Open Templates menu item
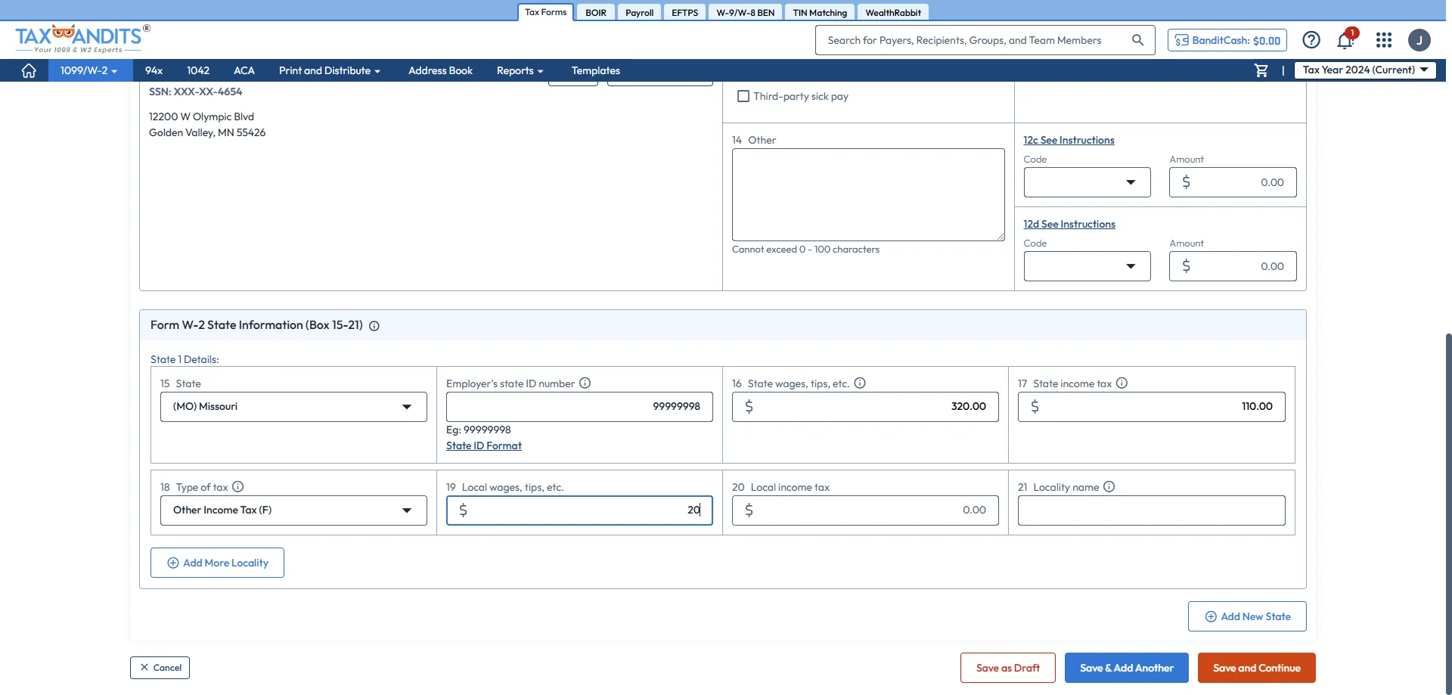This screenshot has height=695, width=1452. pos(596,70)
